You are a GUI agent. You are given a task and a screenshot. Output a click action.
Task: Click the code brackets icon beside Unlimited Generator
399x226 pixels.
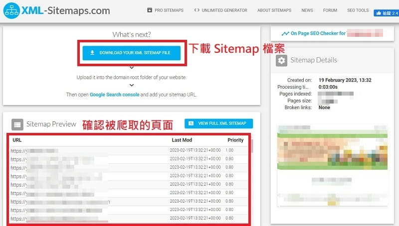coord(197,10)
